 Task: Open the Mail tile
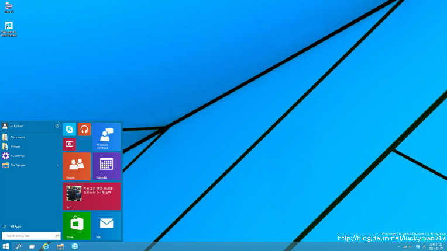106,226
